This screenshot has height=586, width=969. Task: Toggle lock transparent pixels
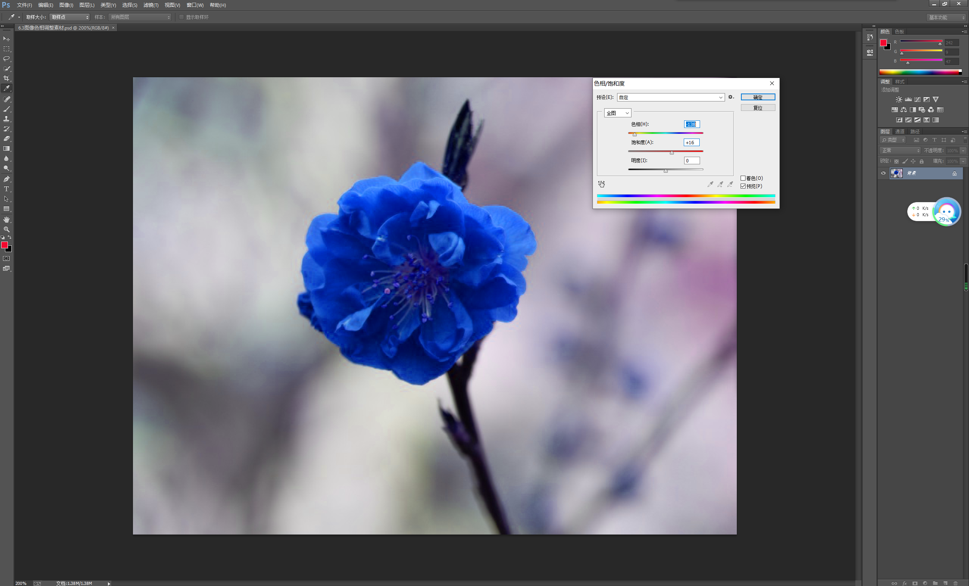pos(896,161)
